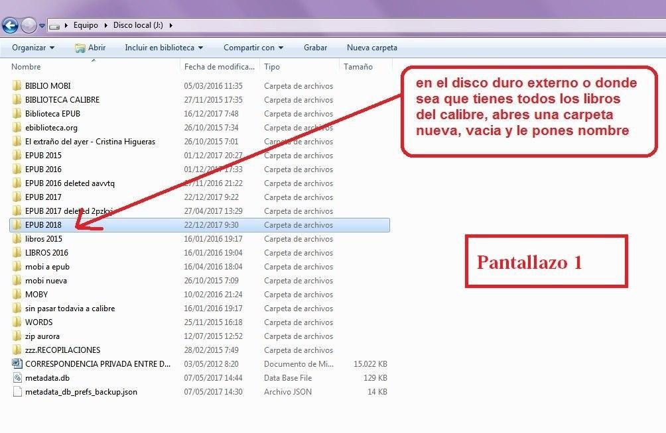Click the zip aurora folder icon
The image size is (666, 433).
(x=17, y=336)
